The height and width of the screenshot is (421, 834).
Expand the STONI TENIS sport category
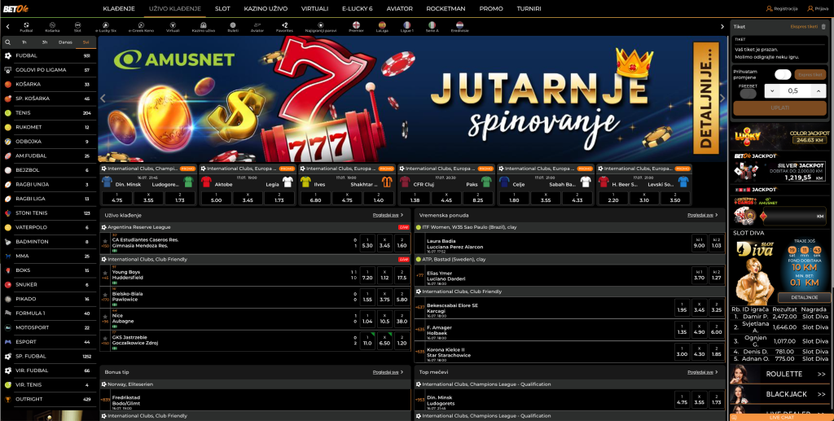tap(49, 213)
